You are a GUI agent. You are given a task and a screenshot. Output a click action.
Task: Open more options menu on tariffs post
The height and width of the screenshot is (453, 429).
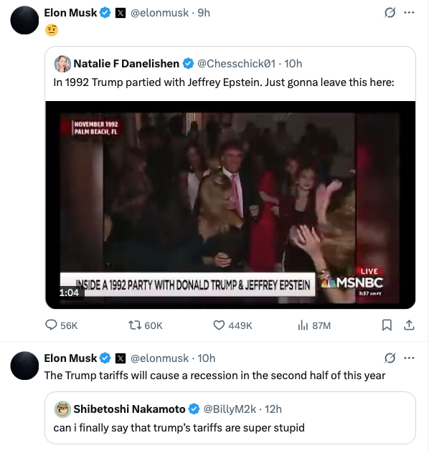click(409, 358)
